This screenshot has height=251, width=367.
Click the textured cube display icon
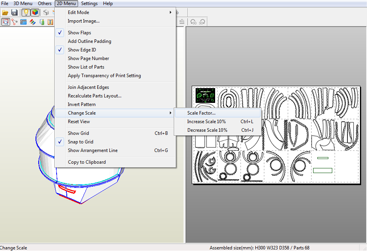pyautogui.click(x=35, y=12)
